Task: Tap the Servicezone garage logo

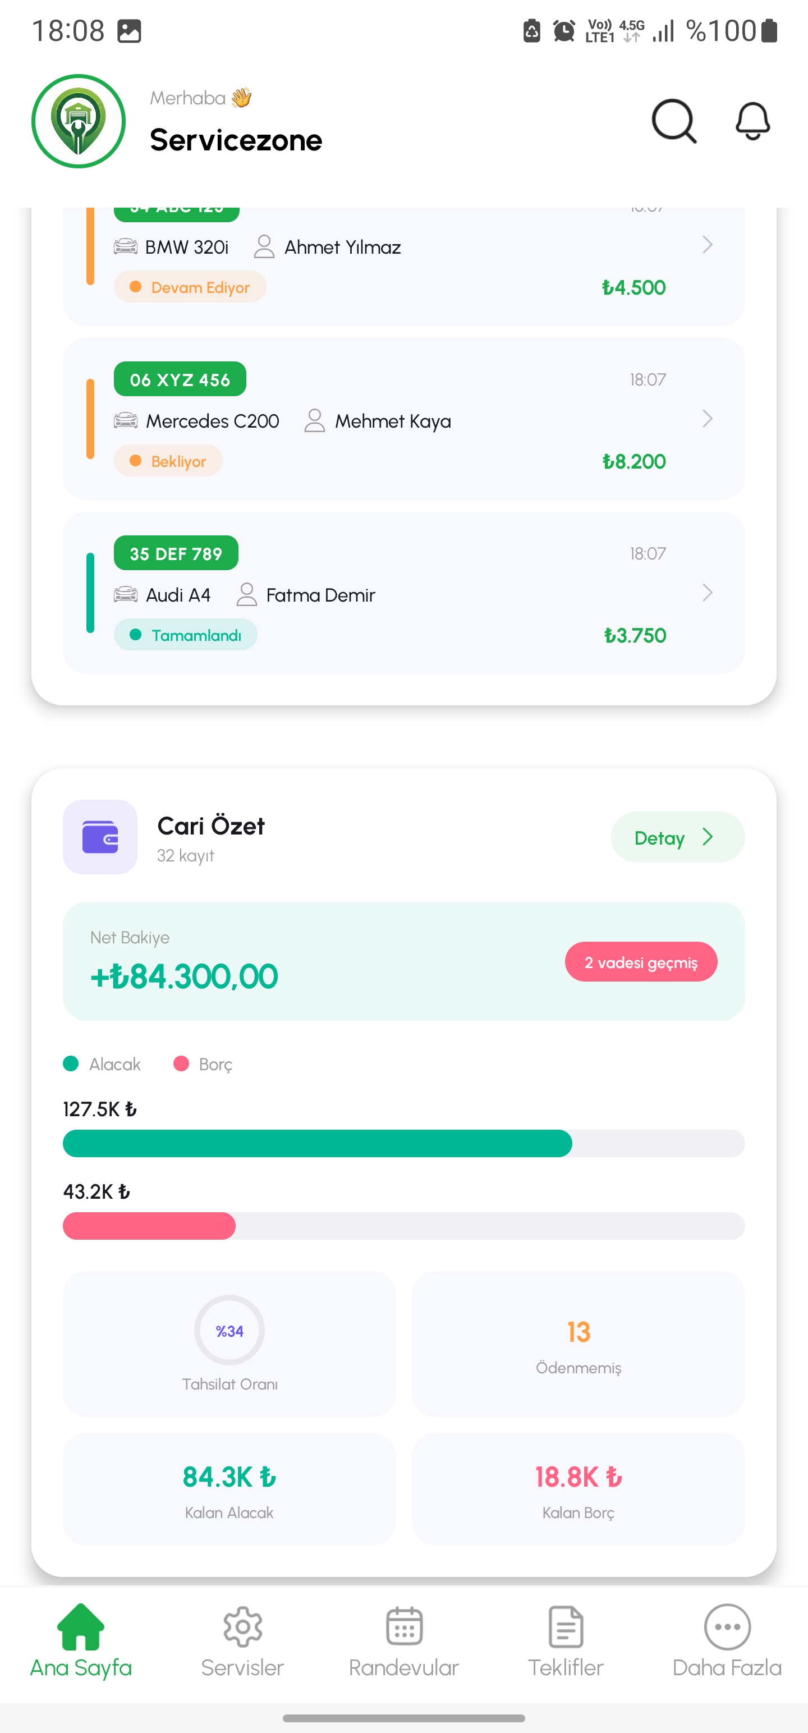Action: coord(79,121)
